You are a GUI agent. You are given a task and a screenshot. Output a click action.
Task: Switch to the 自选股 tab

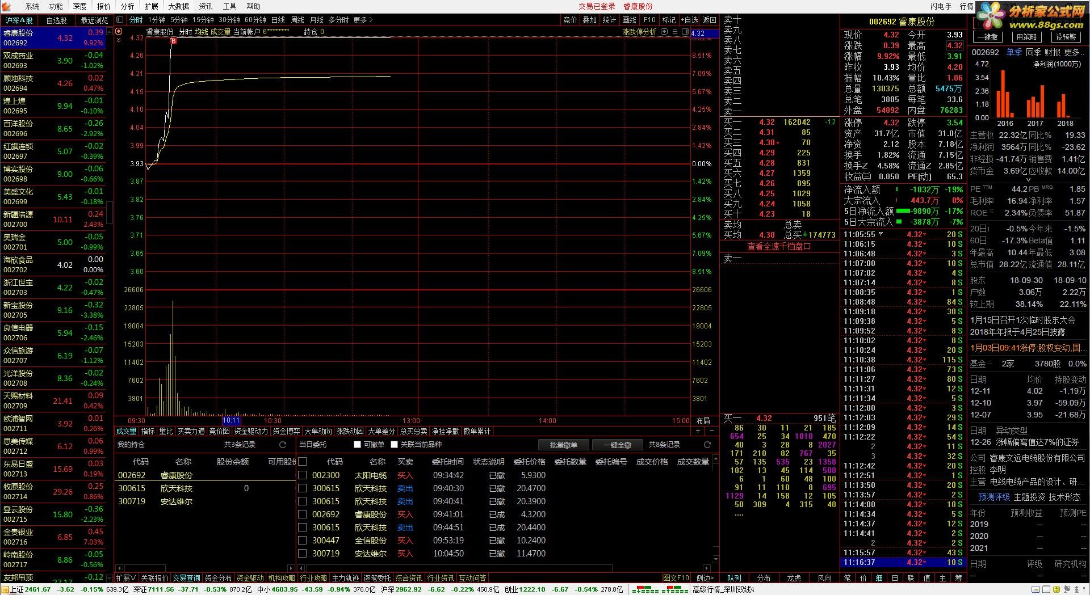pos(56,20)
